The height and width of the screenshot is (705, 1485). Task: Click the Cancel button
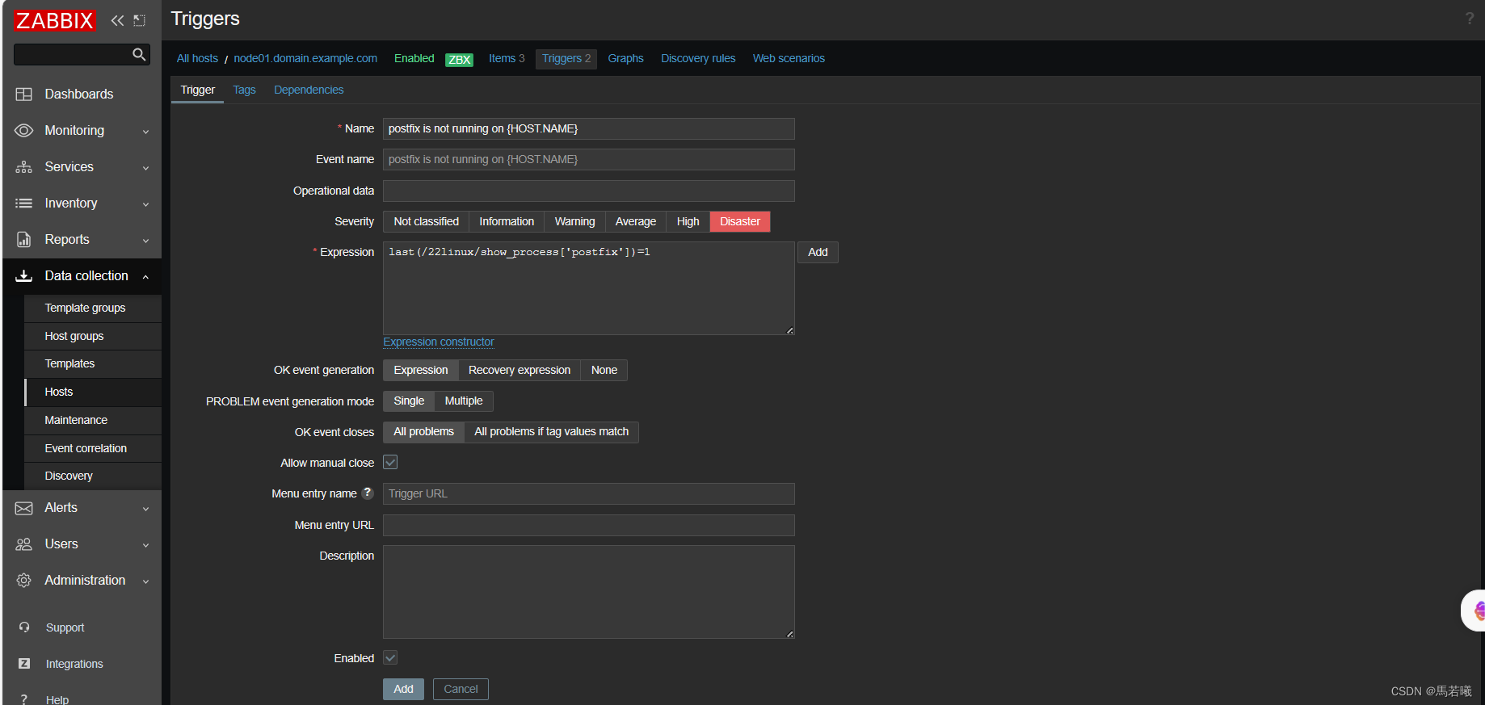pyautogui.click(x=461, y=690)
